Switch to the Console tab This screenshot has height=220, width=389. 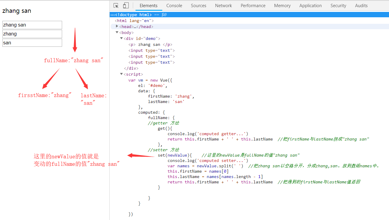(x=174, y=6)
